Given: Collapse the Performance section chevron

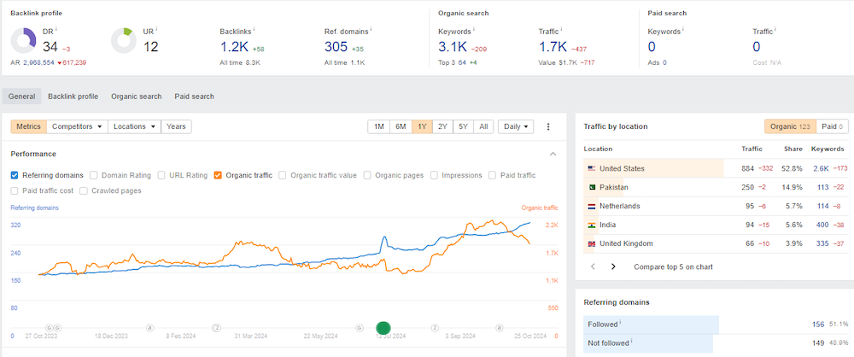Looking at the screenshot, I should pos(553,155).
